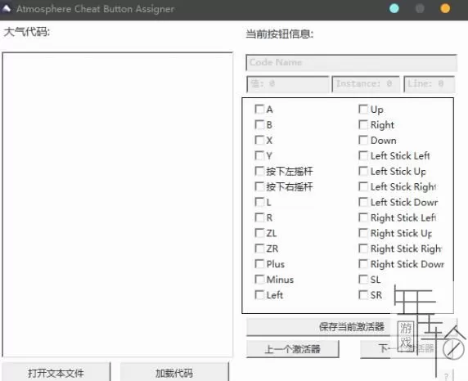Tick the A button checkbox
This screenshot has width=468, height=381.
259,110
